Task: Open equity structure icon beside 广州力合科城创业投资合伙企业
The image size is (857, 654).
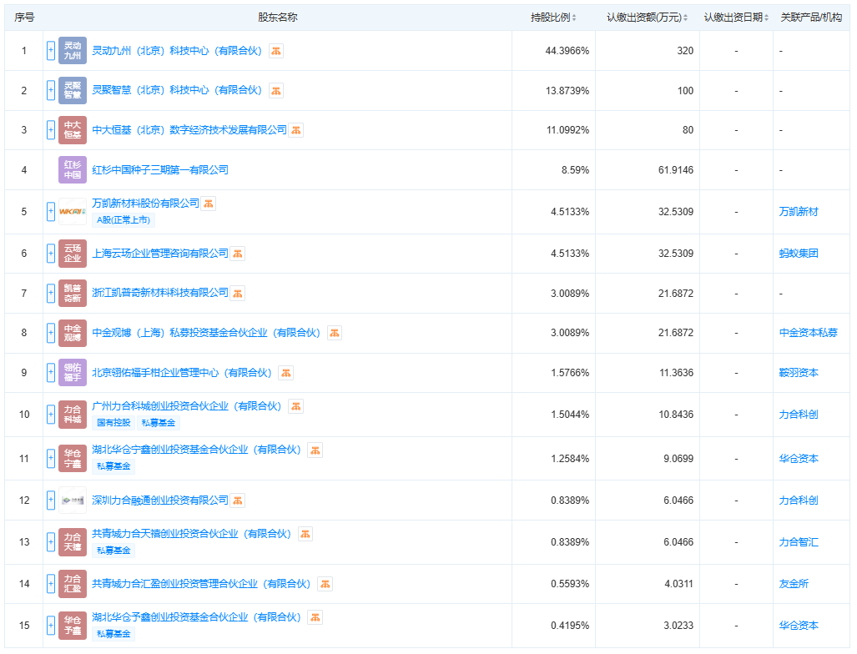Action: 295,406
